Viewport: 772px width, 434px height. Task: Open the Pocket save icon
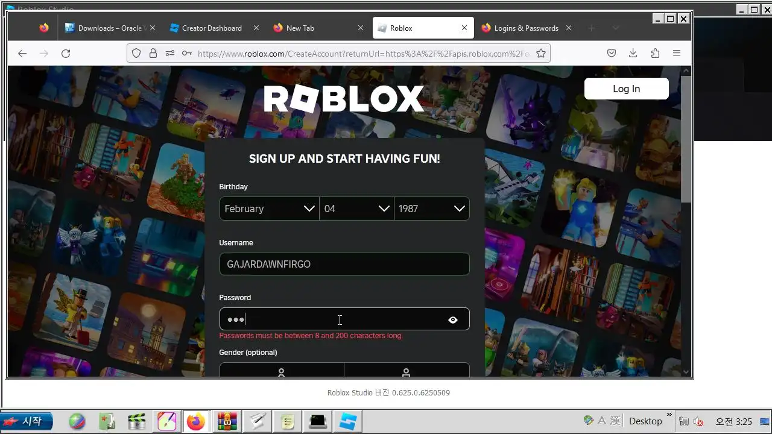(612, 53)
